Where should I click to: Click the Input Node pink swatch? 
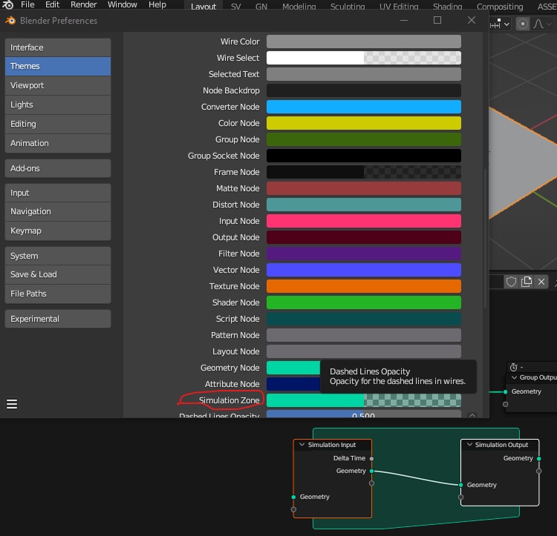click(364, 221)
